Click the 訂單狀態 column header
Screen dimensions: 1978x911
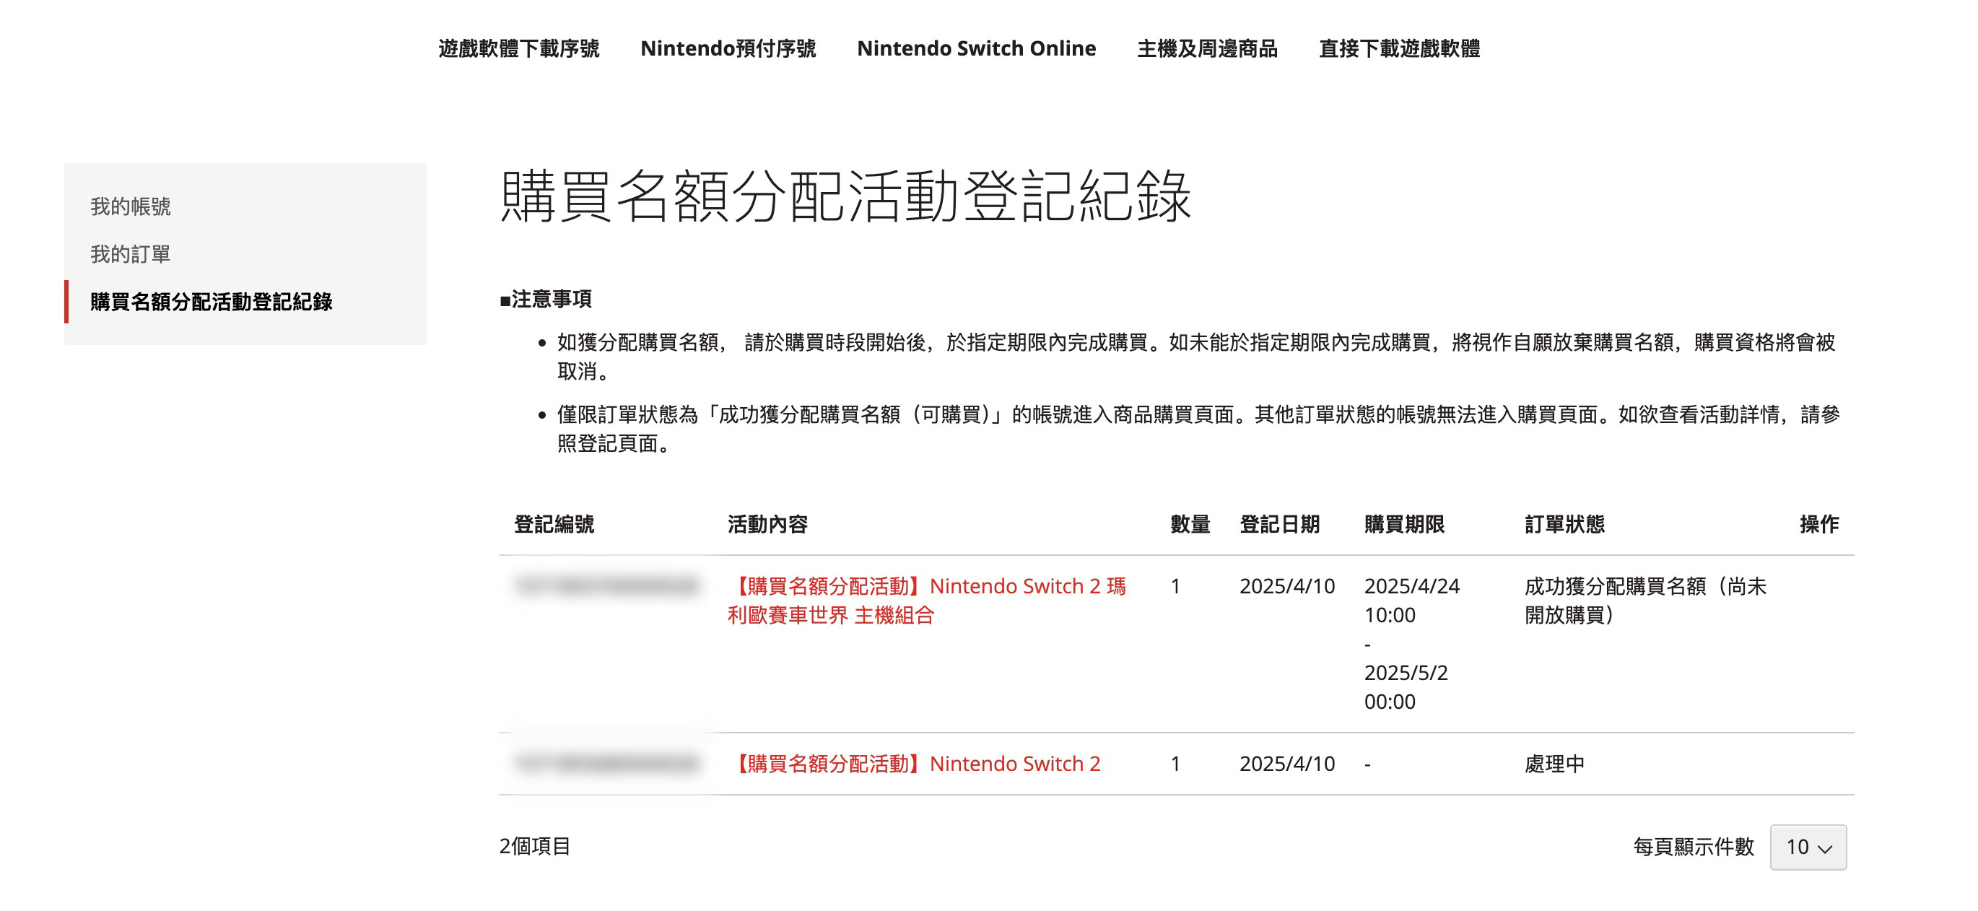click(1564, 524)
